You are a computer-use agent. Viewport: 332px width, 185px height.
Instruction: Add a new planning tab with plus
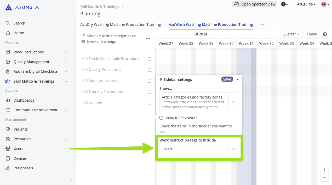coord(262,24)
